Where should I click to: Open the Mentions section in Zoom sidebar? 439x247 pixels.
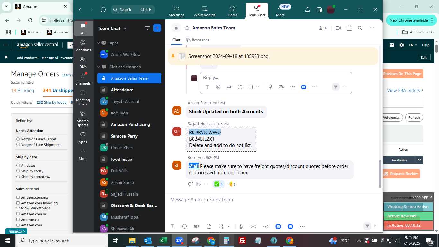point(83,45)
